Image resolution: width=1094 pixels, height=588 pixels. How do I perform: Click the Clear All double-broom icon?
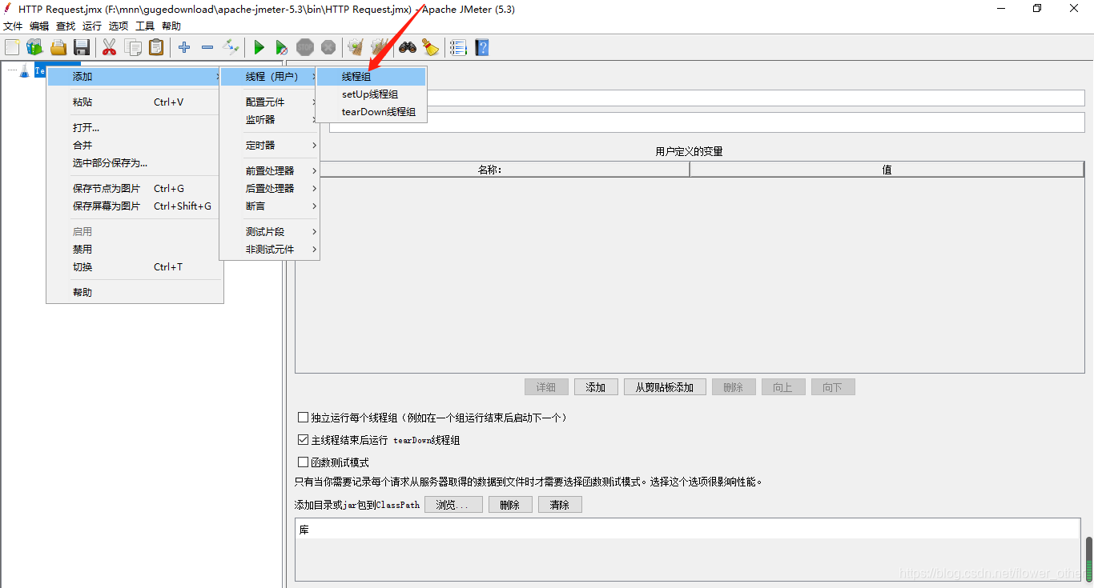tap(379, 47)
